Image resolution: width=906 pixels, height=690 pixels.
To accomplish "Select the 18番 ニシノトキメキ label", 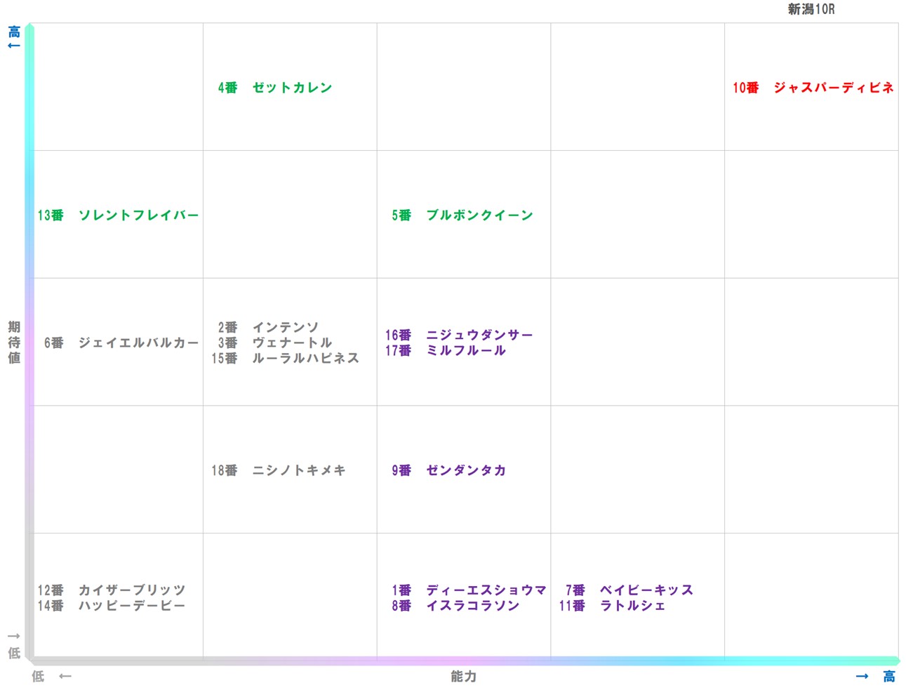I will [x=279, y=470].
